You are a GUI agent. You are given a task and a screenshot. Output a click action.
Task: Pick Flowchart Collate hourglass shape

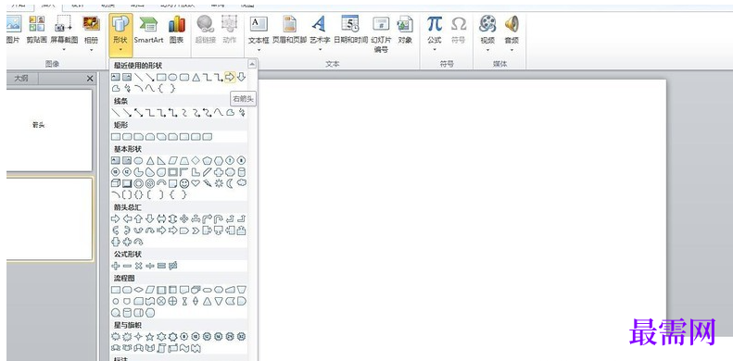[184, 301]
